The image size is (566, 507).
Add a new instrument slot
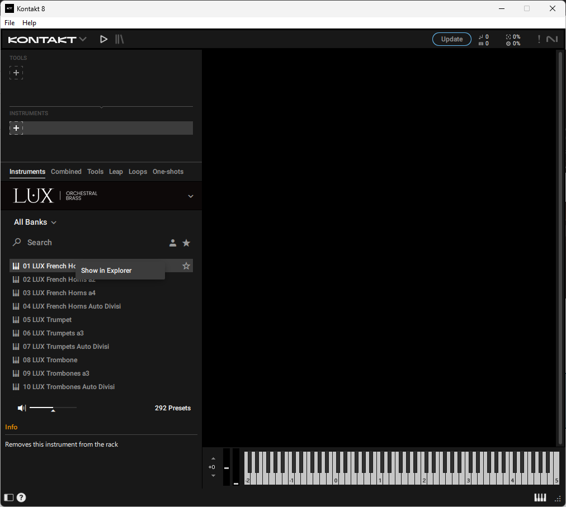16,128
